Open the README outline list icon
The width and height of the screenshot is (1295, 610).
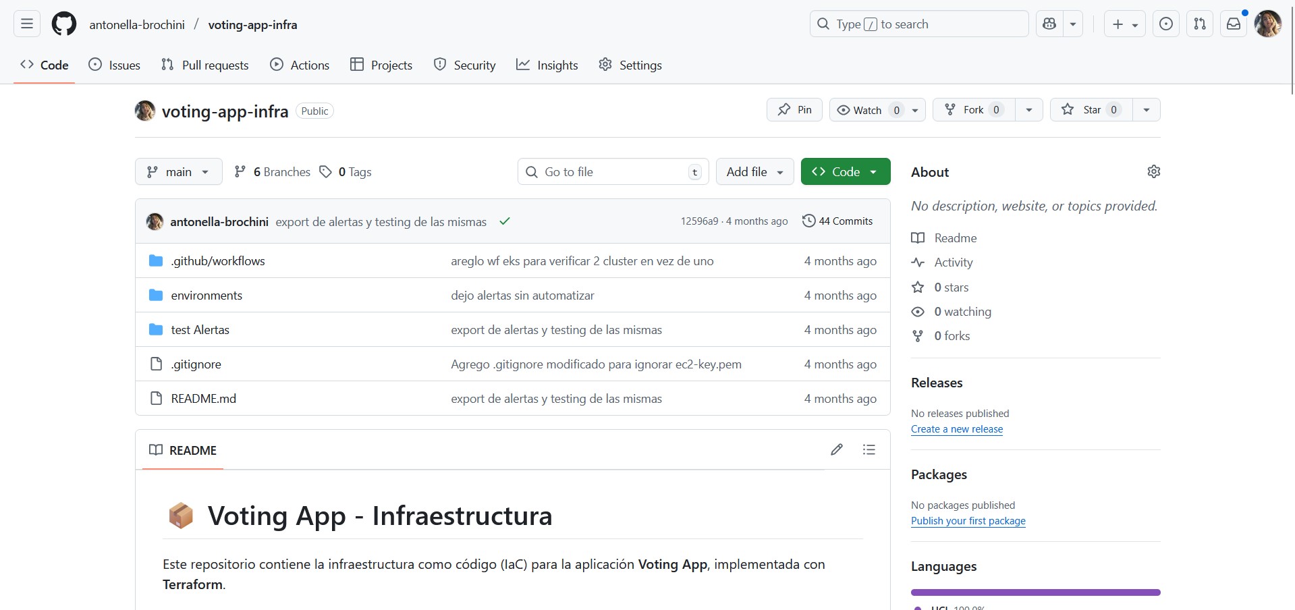(869, 449)
